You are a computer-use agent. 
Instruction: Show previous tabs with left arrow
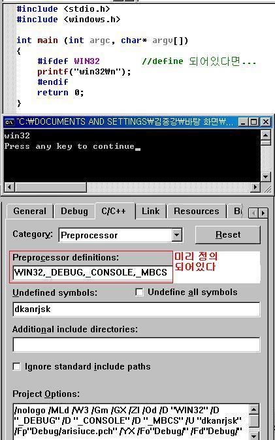253,213
